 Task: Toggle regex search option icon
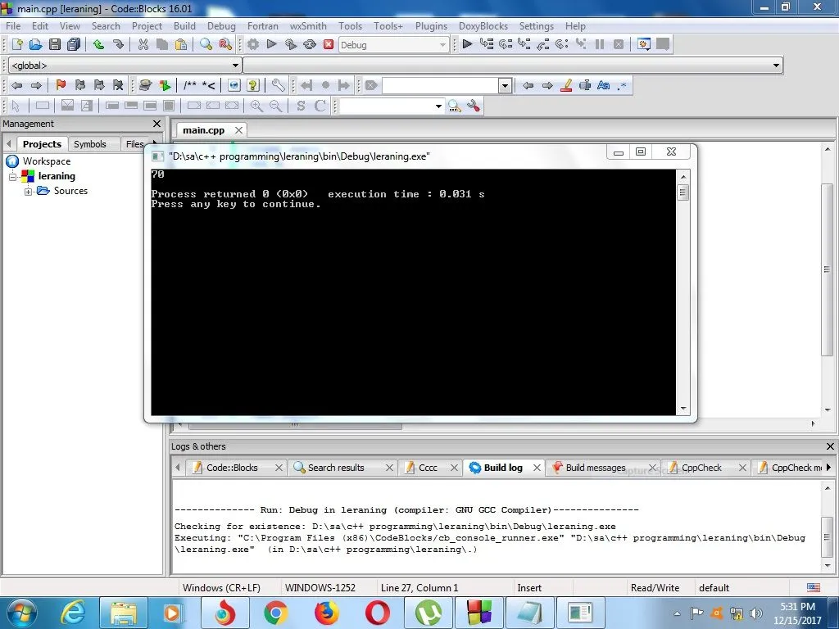(x=622, y=85)
